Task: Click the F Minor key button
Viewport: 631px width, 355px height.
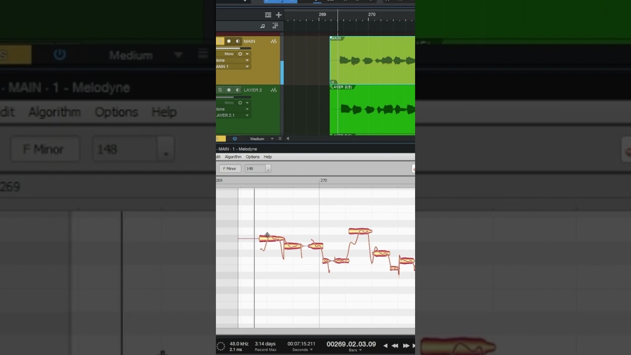Action: click(x=230, y=169)
